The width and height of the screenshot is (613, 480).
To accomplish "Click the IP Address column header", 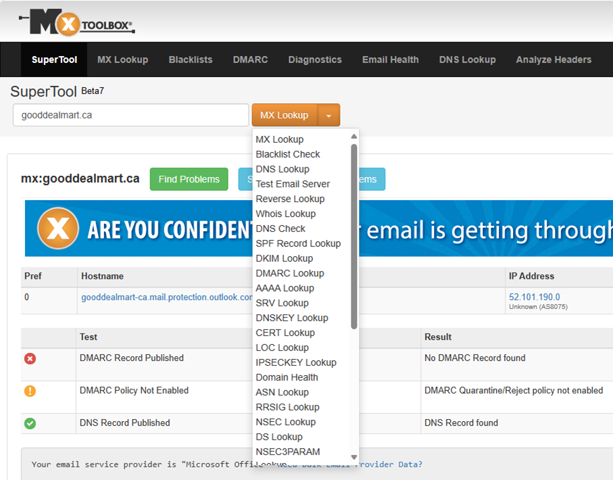I will (531, 277).
